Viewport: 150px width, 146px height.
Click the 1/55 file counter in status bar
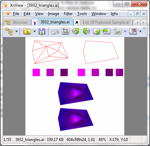pyautogui.click(x=7, y=140)
